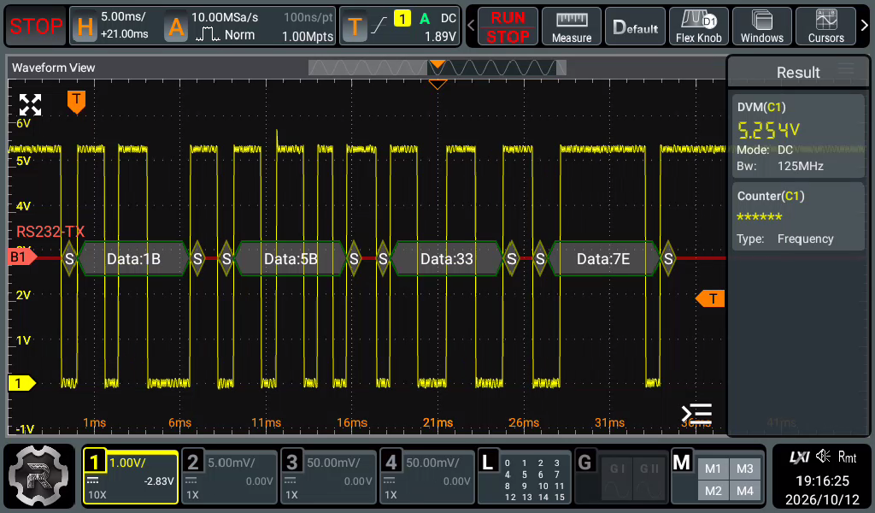Select the trigger level marker T at right
The height and width of the screenshot is (513, 875).
710,298
